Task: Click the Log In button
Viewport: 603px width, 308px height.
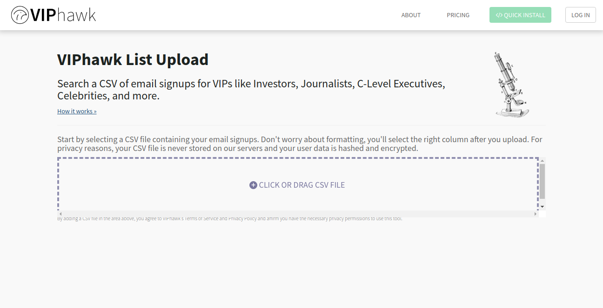Action: click(x=580, y=15)
